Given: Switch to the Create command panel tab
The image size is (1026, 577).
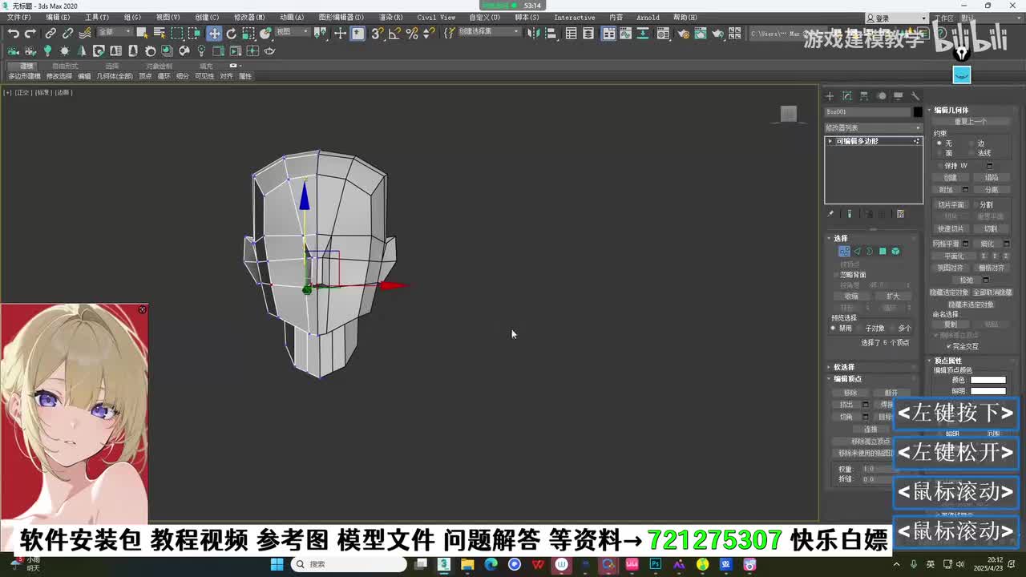Looking at the screenshot, I should tap(830, 96).
